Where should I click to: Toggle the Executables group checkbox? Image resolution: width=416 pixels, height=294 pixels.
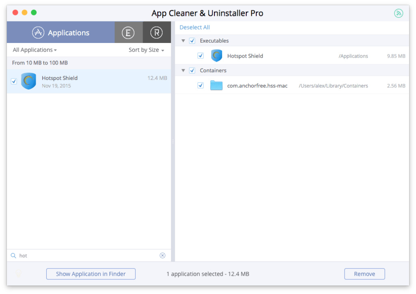point(192,41)
